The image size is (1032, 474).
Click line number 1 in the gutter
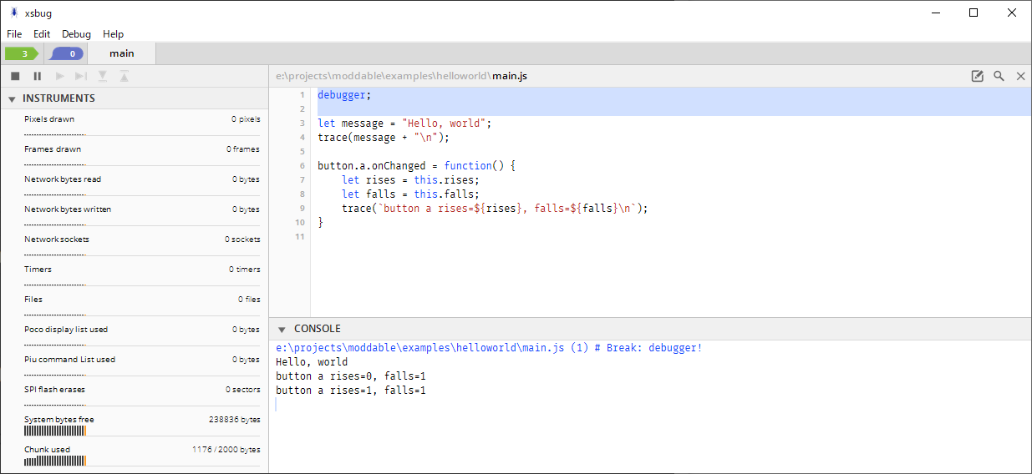click(302, 95)
